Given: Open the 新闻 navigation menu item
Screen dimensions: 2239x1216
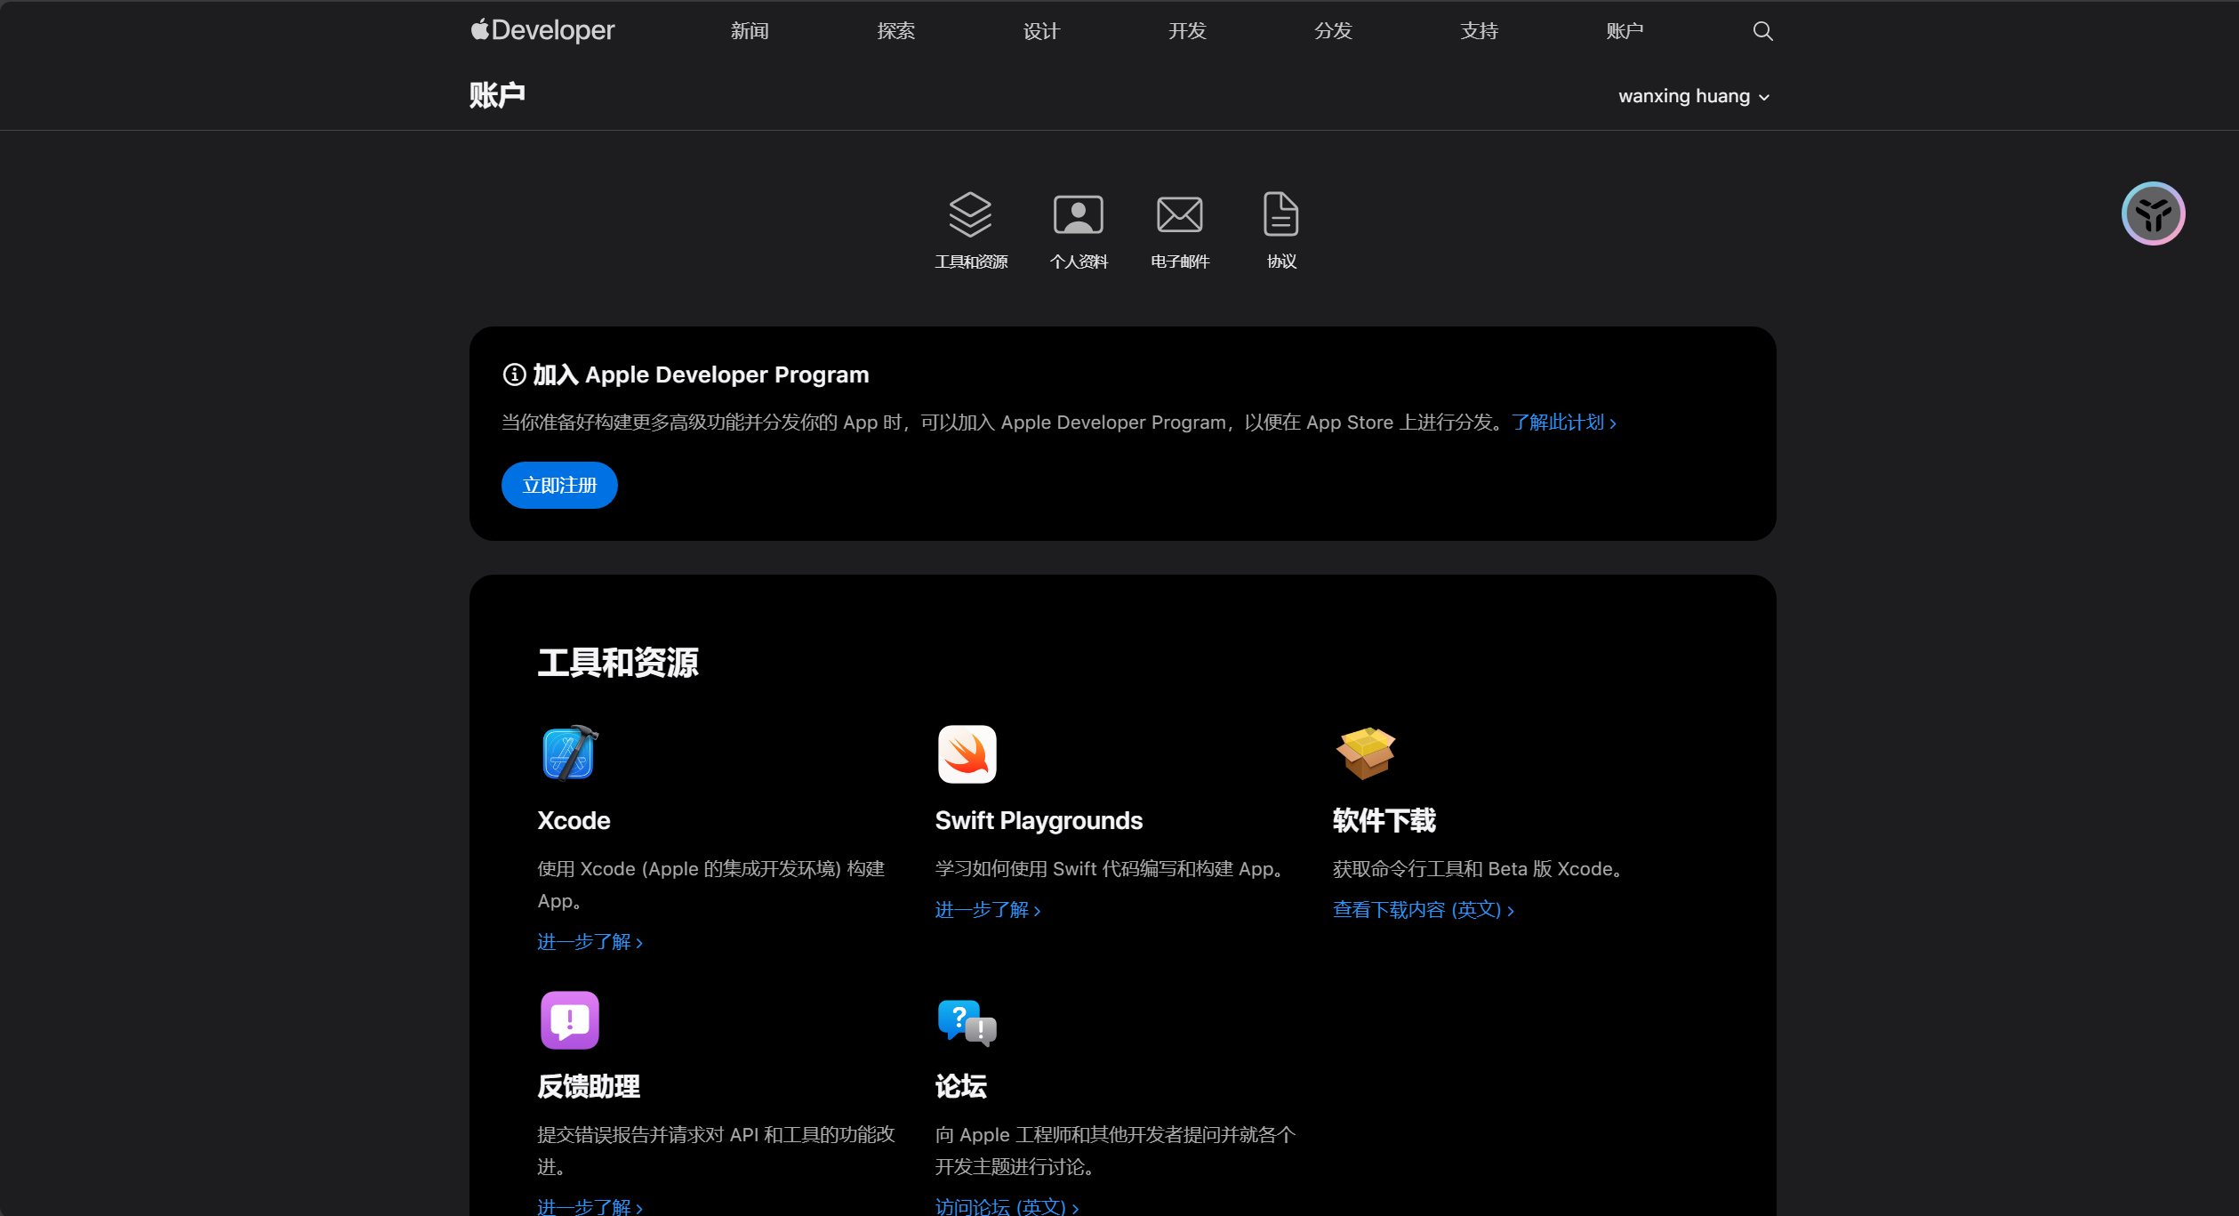Looking at the screenshot, I should (749, 31).
